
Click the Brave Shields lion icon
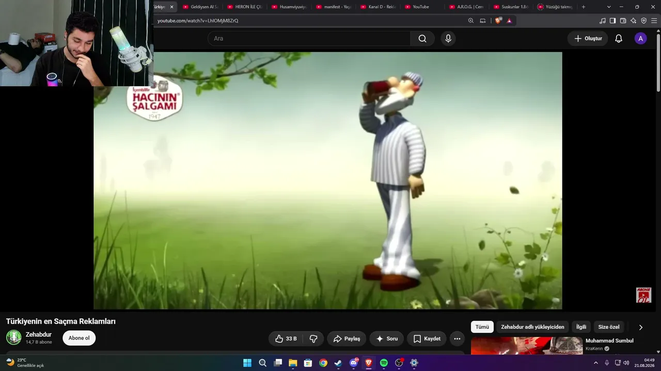click(498, 21)
